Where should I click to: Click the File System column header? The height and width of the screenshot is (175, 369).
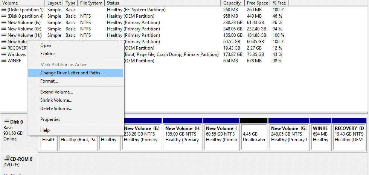(91, 3)
